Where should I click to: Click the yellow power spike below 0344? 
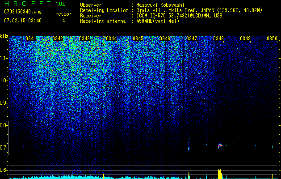coord(103,176)
